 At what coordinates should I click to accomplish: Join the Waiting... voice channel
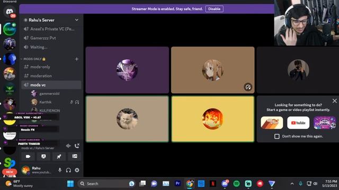(51, 47)
